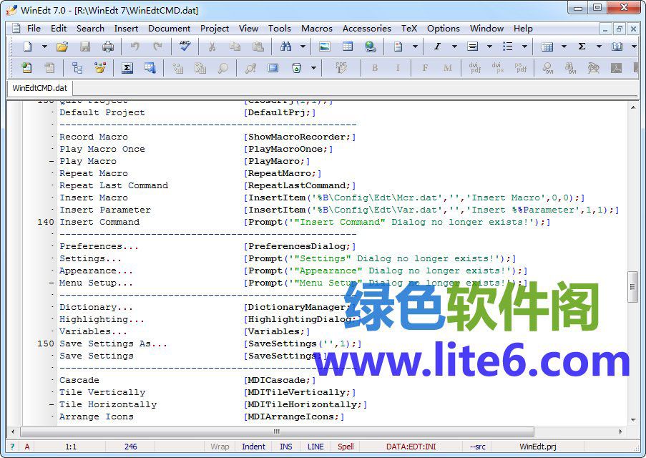Insert a picture with the image icon
This screenshot has height=458, width=646.
pos(325,47)
